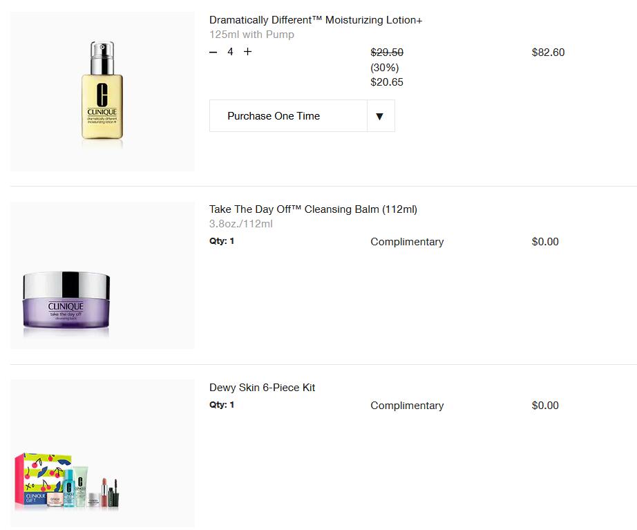The width and height of the screenshot is (637, 530).
Task: Click the $82.60 lotion total price
Action: pyautogui.click(x=548, y=53)
